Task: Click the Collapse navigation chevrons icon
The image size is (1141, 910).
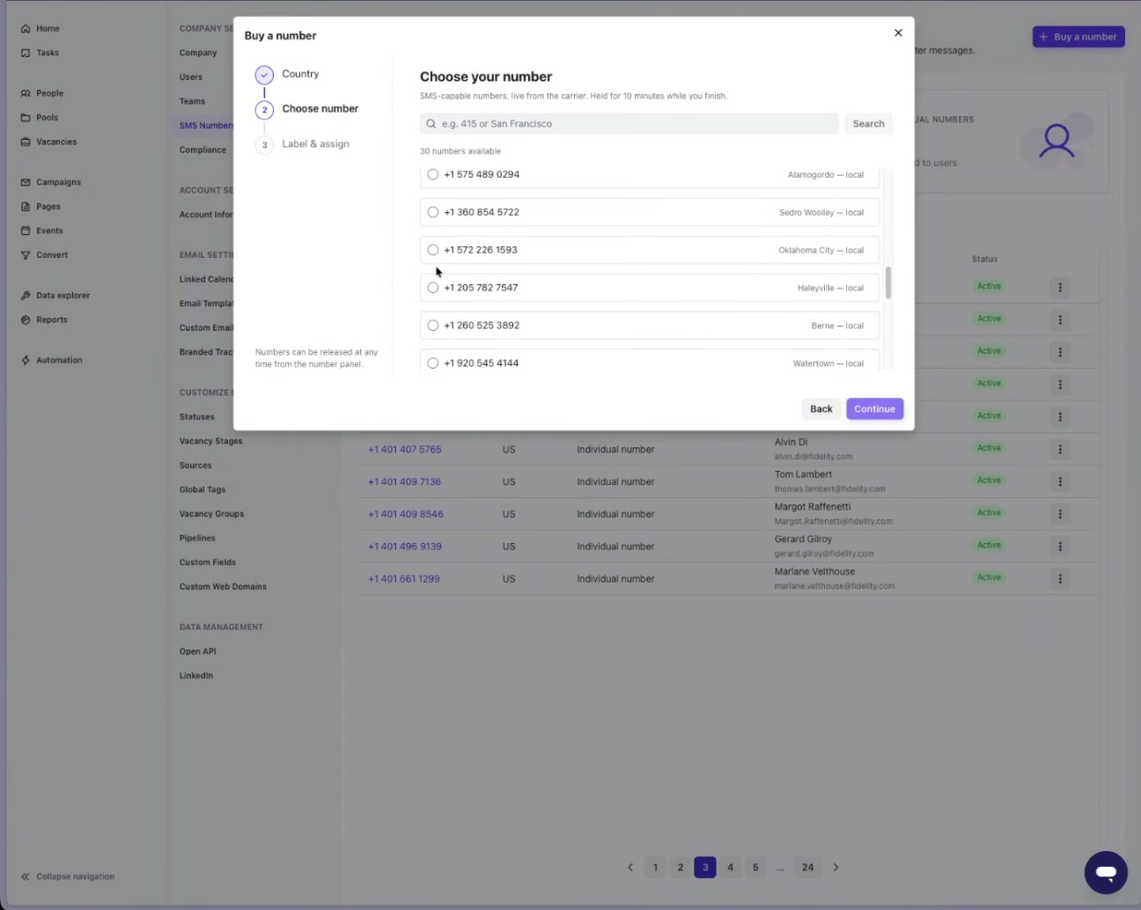Action: (x=26, y=877)
